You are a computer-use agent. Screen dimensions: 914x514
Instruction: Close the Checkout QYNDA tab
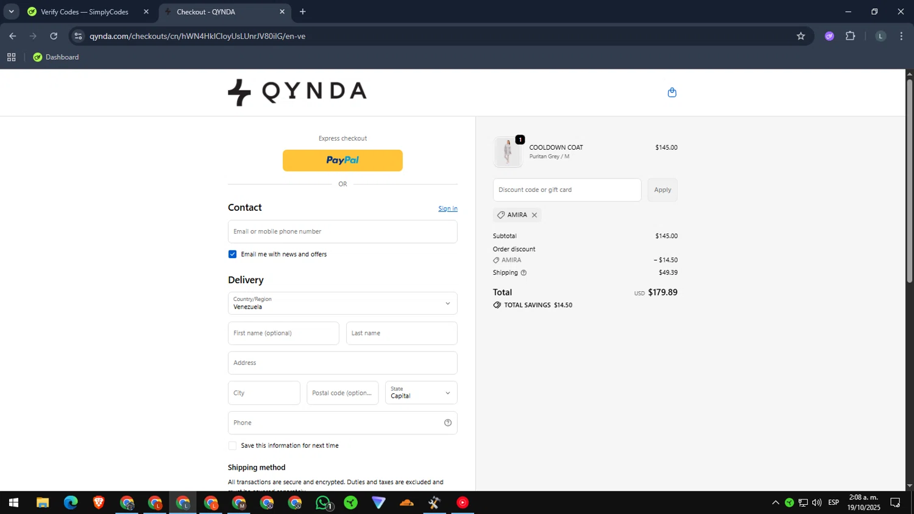282,12
